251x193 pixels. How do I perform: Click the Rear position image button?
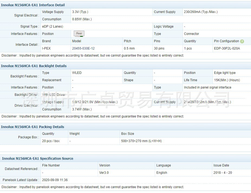pyautogui.click(x=79, y=34)
